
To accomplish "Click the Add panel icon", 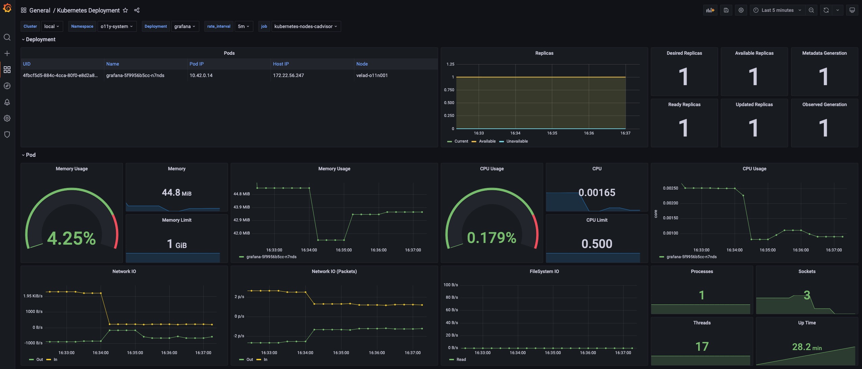I will pos(710,10).
